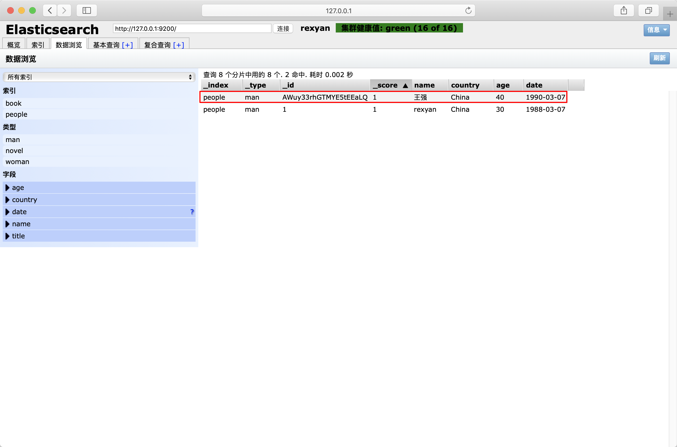This screenshot has width=677, height=447.
Task: Click the Elasticsearch URL input field
Action: 192,29
